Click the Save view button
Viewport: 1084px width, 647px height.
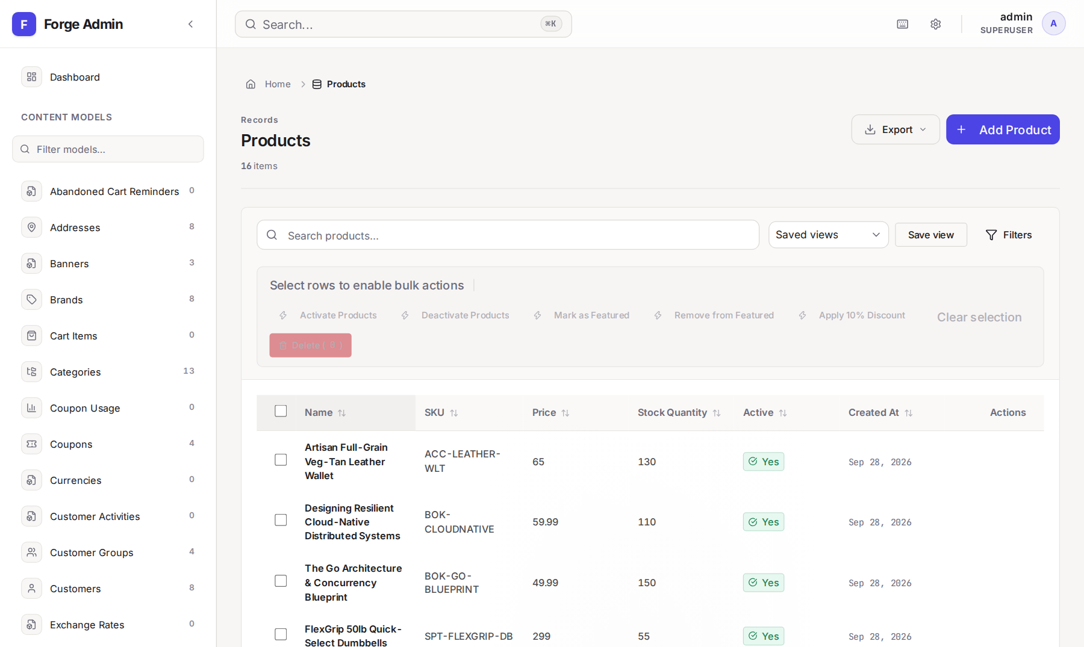(931, 235)
